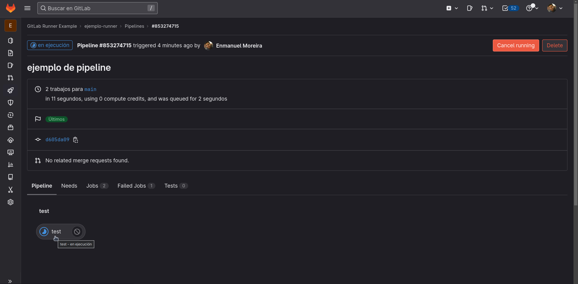
Task: Switch to the Needs tab
Action: click(x=69, y=186)
